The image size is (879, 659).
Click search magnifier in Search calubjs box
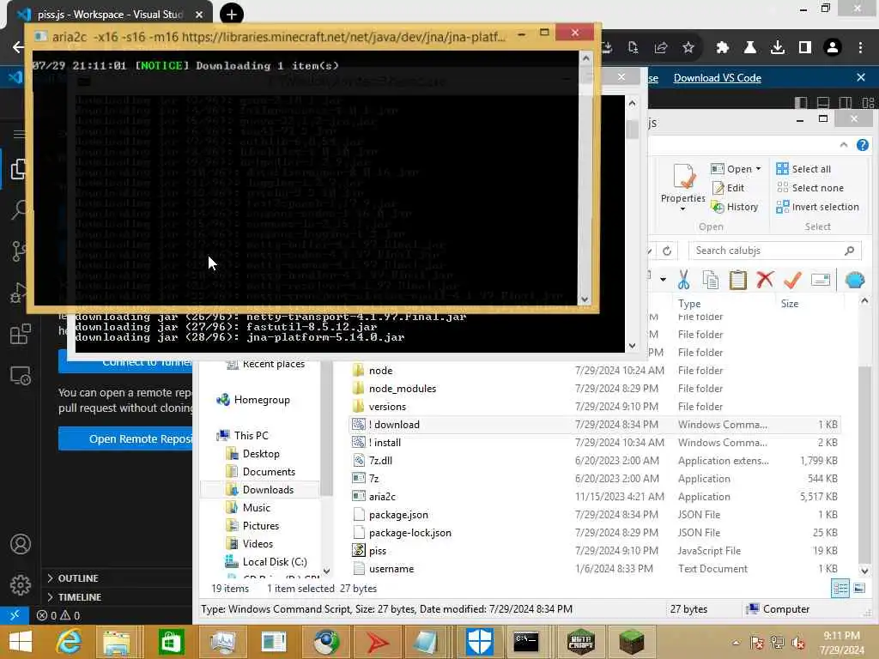click(x=849, y=251)
